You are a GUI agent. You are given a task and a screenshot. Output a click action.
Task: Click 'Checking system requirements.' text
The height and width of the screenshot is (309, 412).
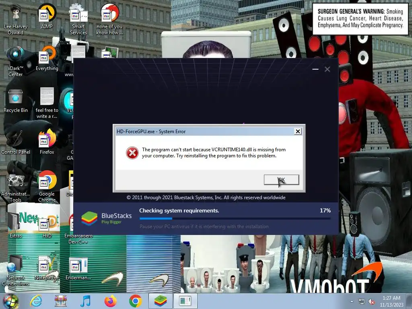tap(179, 210)
